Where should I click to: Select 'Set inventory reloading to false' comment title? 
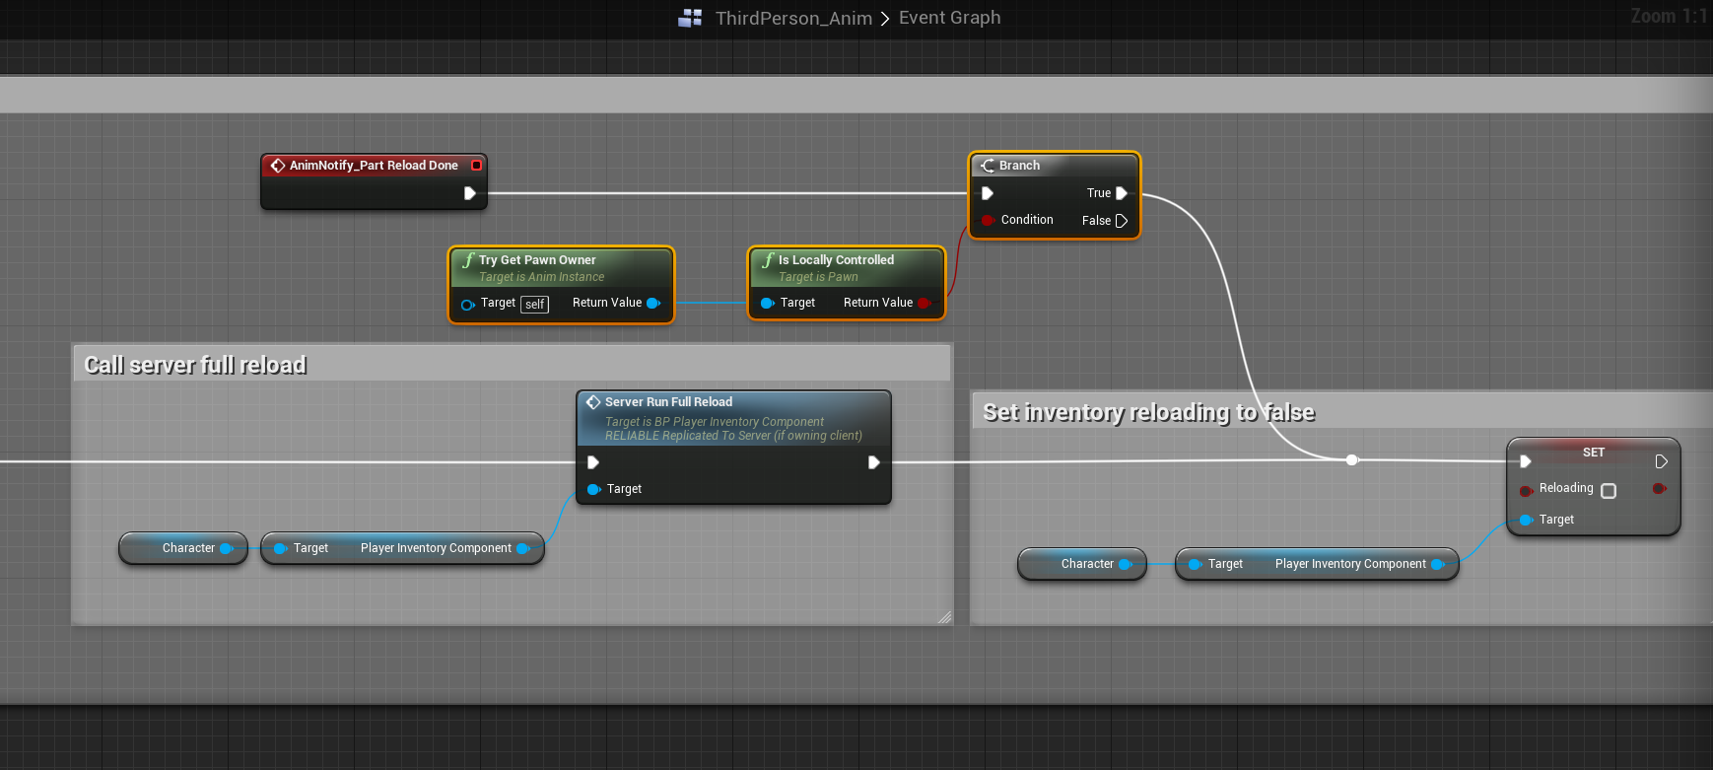(1148, 412)
